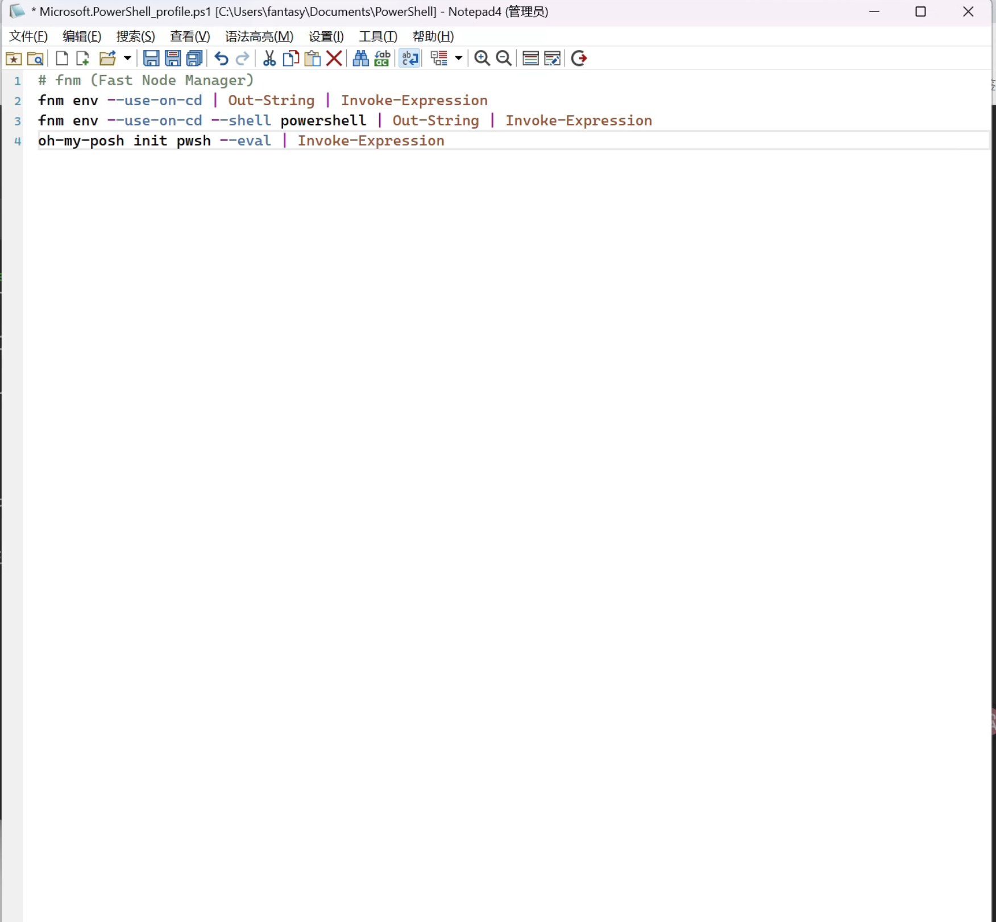Click the Exit red arrow icon
The image size is (996, 922).
pyautogui.click(x=579, y=59)
